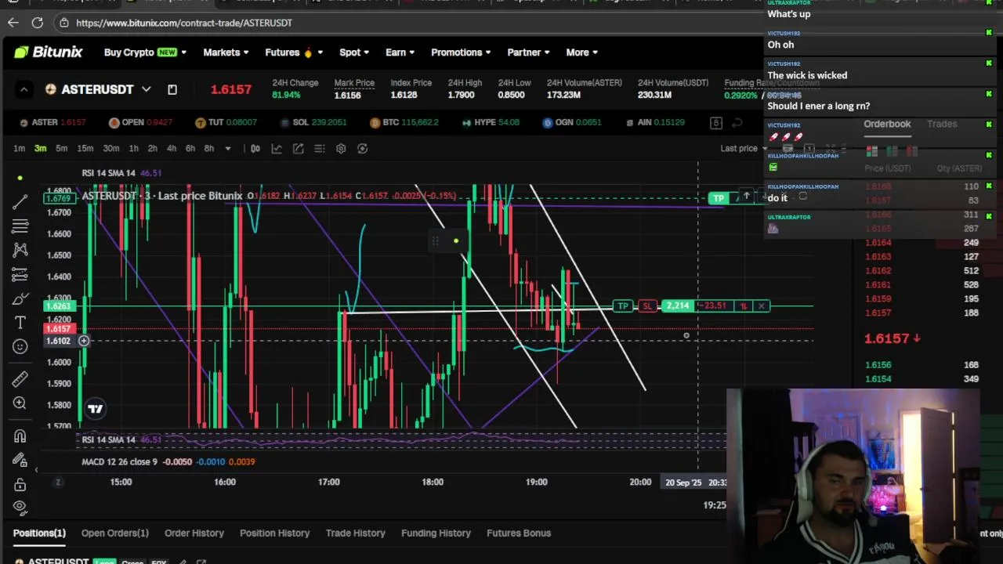
Task: Collapse panel with the up-chevron button
Action: pos(24,89)
